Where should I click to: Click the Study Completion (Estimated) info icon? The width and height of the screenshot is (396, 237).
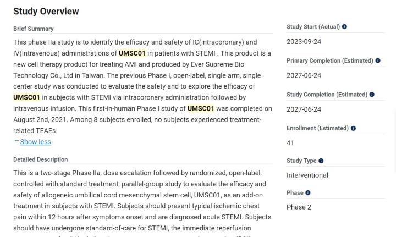coord(372,95)
